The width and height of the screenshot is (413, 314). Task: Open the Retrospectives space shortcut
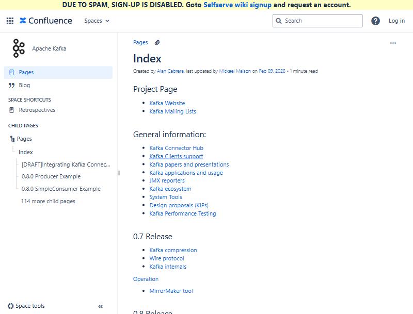click(x=37, y=110)
